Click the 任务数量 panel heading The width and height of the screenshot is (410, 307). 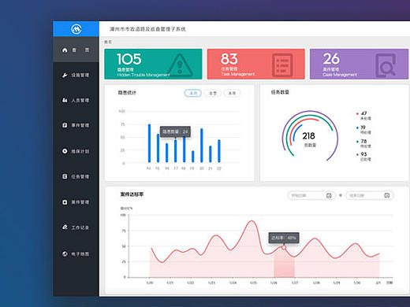coord(280,92)
